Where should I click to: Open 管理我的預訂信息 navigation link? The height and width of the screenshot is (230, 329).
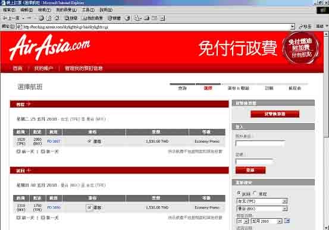pos(83,68)
